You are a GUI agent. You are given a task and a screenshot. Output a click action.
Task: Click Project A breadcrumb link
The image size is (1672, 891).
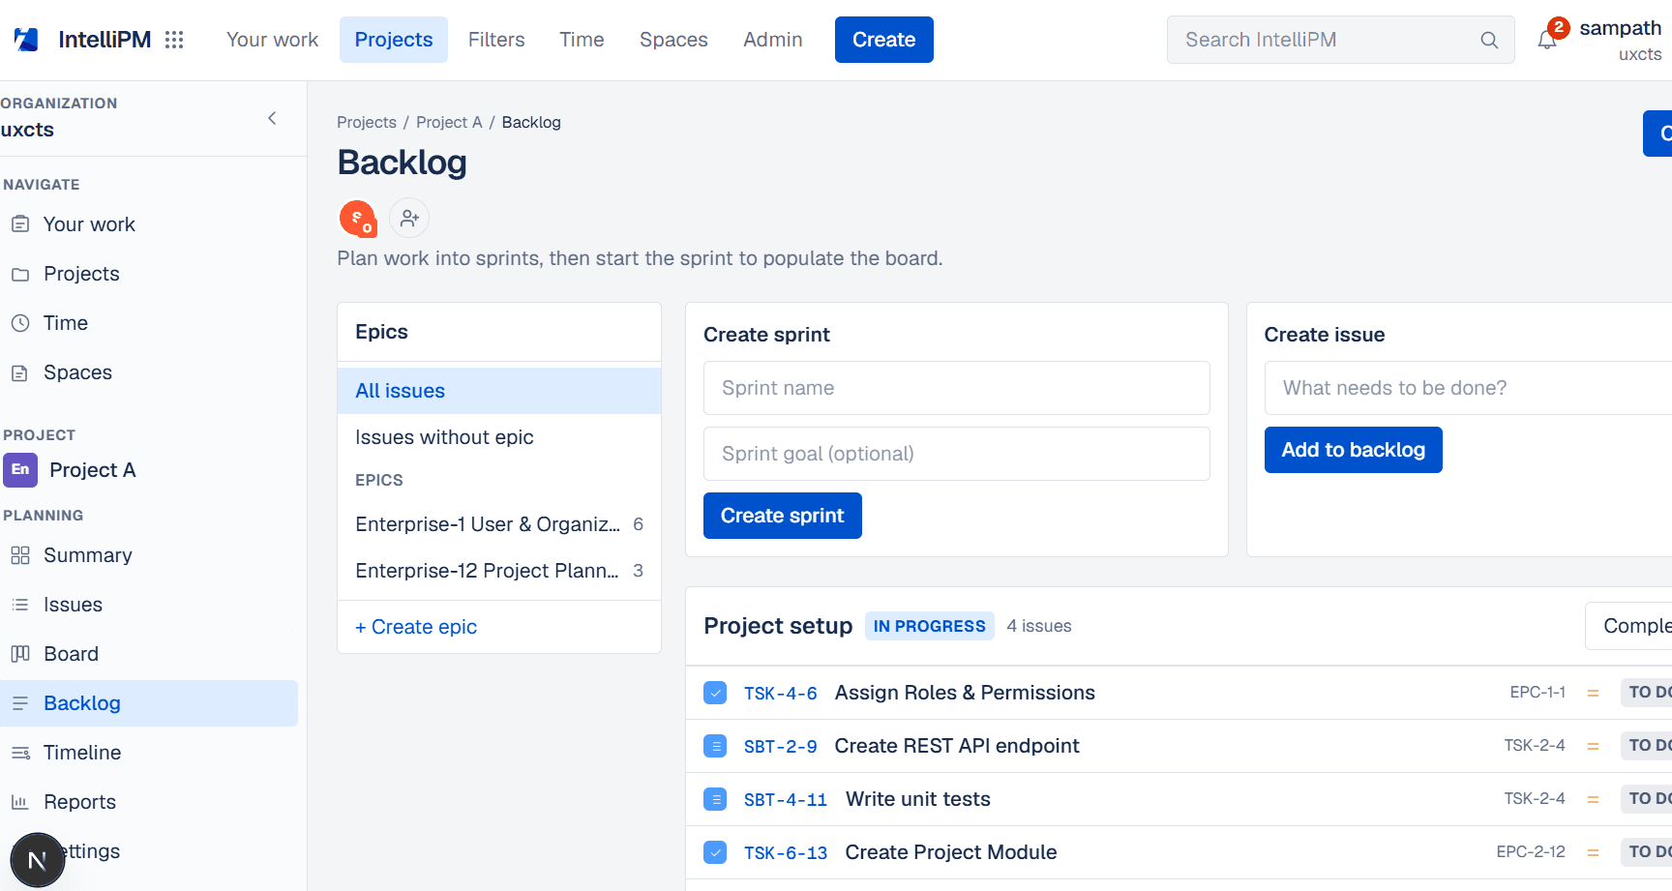coord(449,122)
